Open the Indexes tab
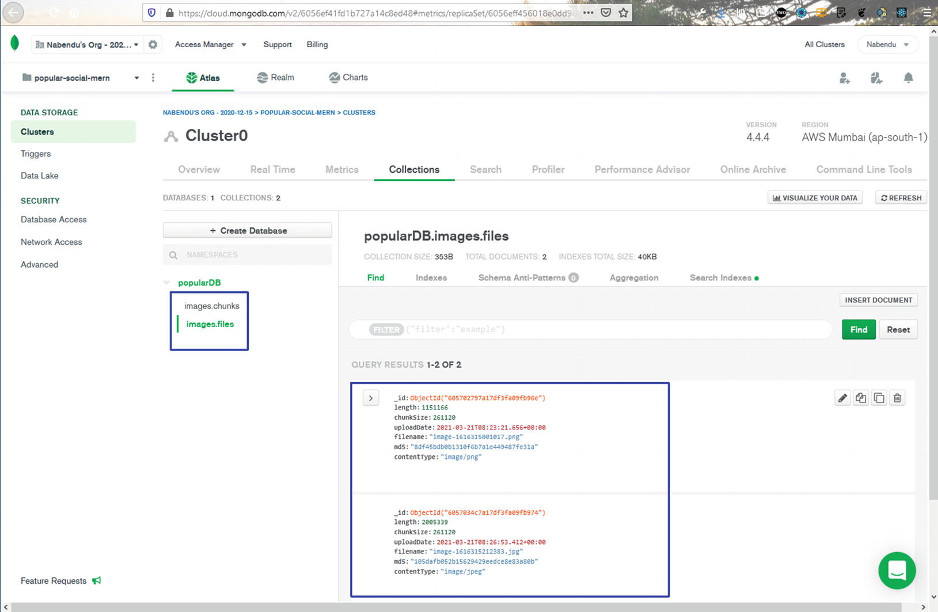The width and height of the screenshot is (938, 612). coord(431,278)
